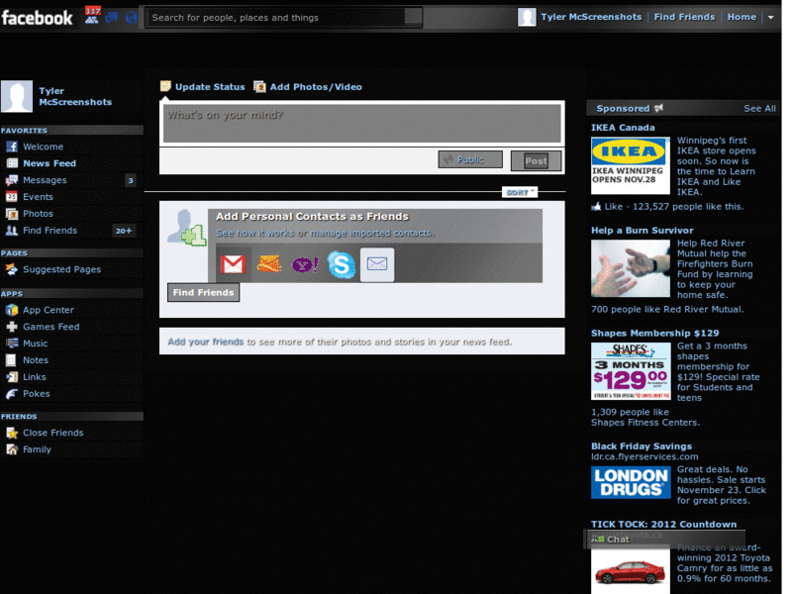Click 'See how it works' link
Screen dimensions: 792x594
255,233
